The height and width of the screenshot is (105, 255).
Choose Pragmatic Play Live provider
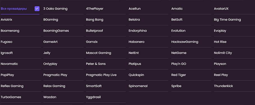pyautogui.click(x=101, y=75)
